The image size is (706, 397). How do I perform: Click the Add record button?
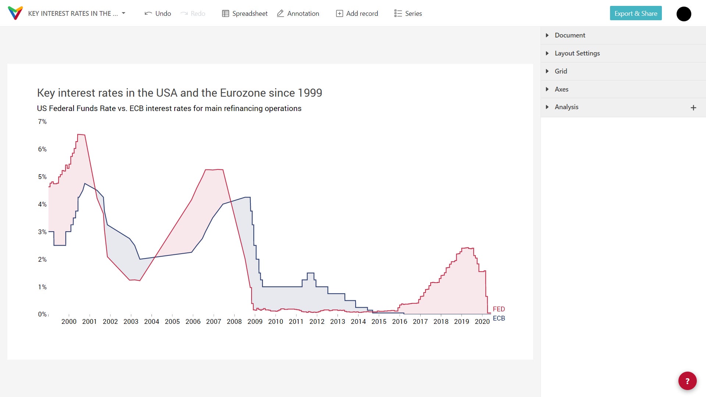pos(357,13)
